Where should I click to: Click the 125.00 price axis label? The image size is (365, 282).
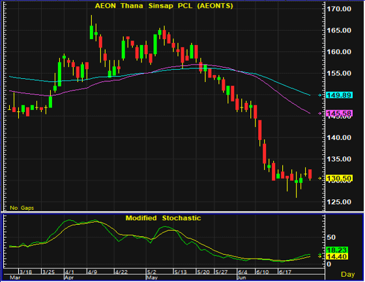click(x=339, y=202)
